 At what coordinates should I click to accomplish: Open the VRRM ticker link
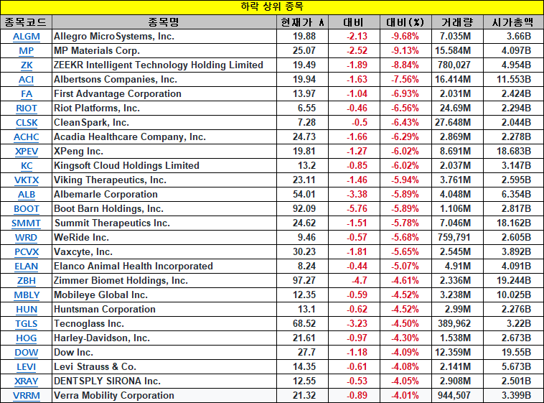tap(27, 395)
